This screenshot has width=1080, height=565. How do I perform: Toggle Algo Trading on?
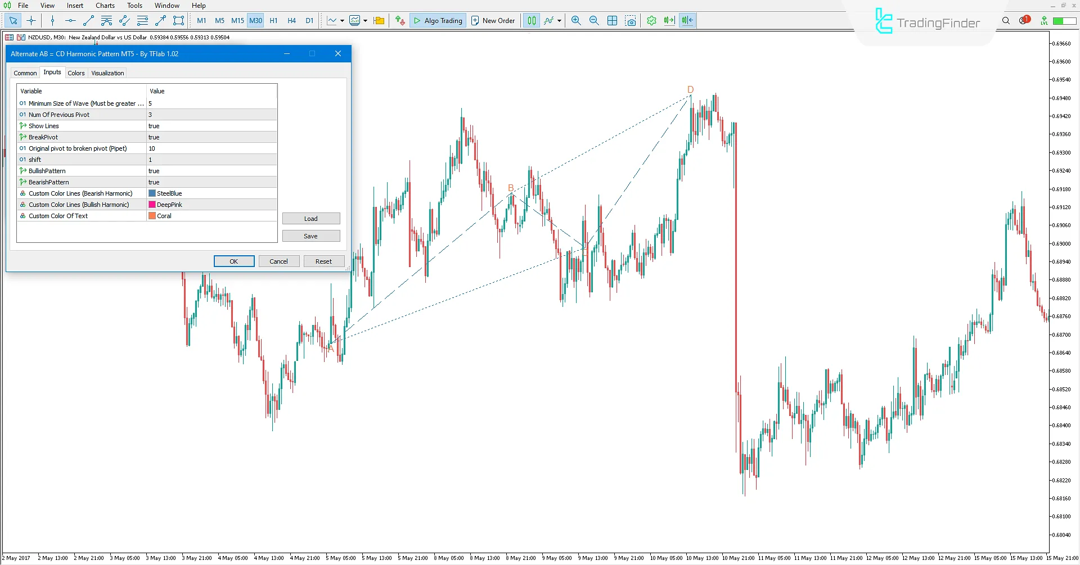(x=438, y=20)
